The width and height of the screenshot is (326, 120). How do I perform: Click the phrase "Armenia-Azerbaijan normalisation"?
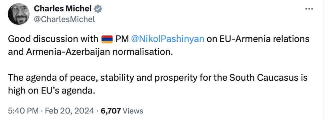point(99,52)
